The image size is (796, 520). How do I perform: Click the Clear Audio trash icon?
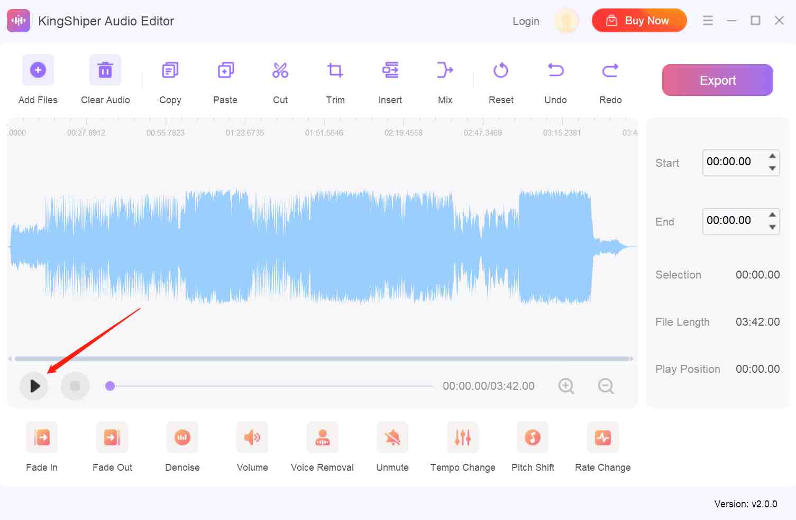click(x=105, y=70)
